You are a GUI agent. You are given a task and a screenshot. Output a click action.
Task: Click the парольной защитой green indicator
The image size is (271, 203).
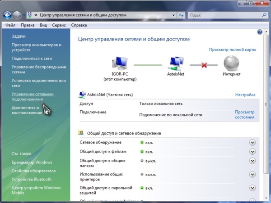coord(142,188)
